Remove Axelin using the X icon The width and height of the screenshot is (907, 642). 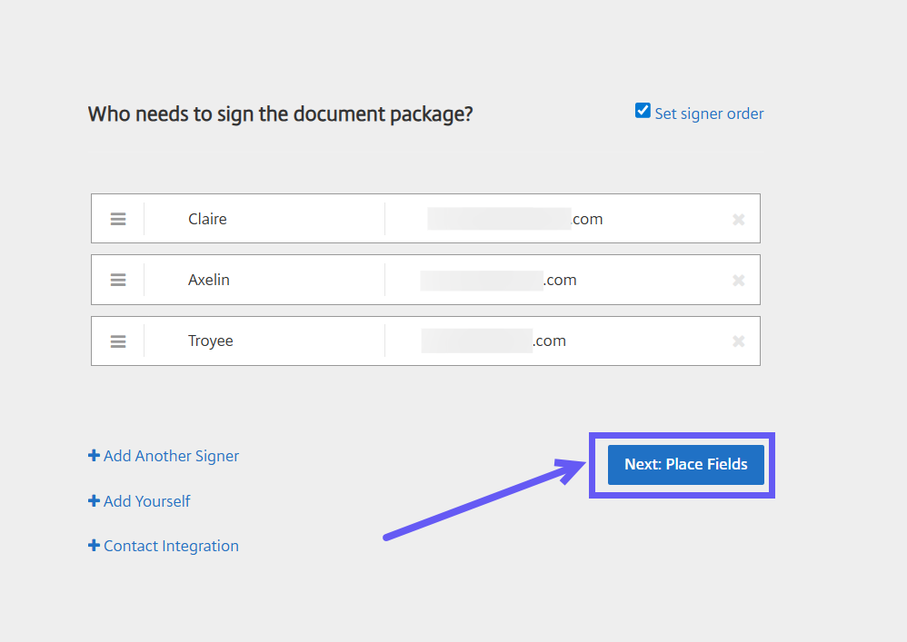(x=738, y=280)
